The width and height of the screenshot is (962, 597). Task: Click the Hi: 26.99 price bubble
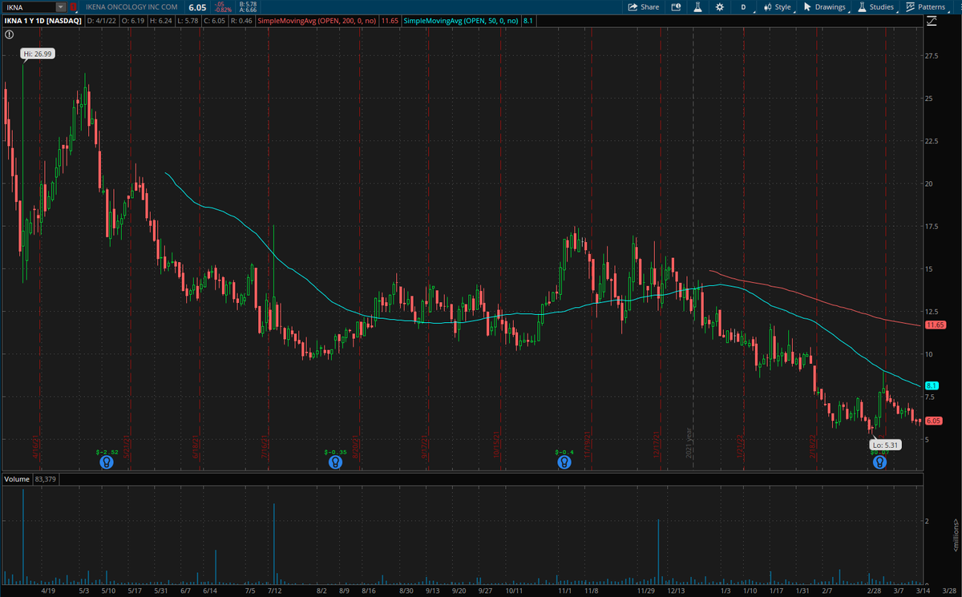coord(38,54)
